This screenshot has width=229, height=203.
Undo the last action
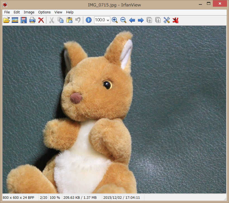point(77,20)
